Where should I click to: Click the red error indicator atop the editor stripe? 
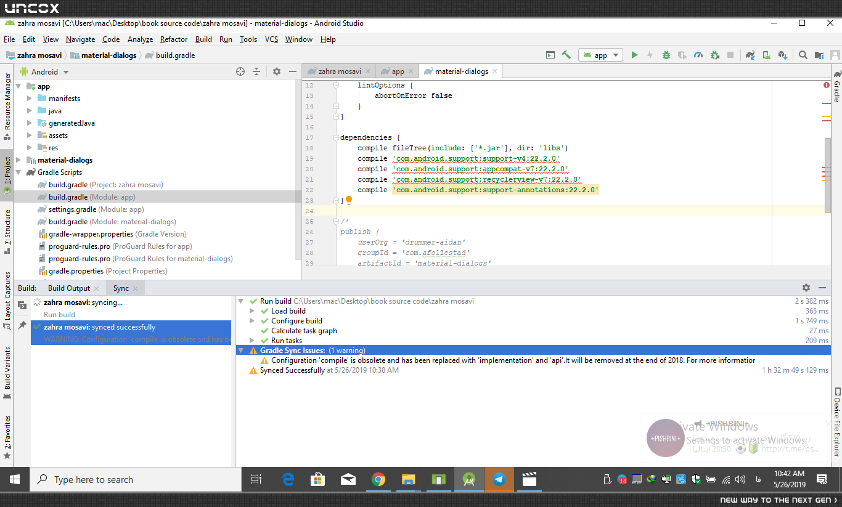pyautogui.click(x=827, y=85)
